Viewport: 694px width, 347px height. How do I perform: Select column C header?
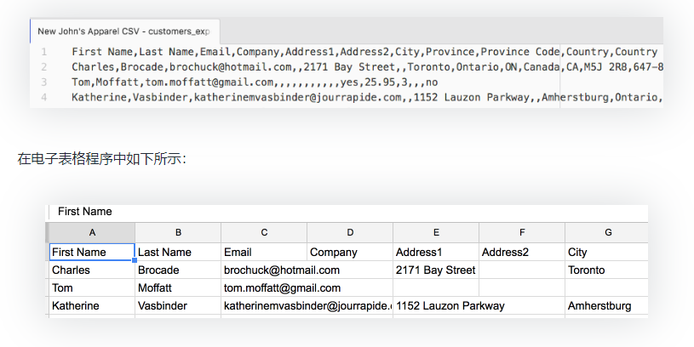[264, 232]
